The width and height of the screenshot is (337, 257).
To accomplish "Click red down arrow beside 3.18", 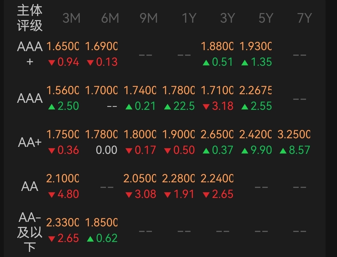I will pos(206,107).
